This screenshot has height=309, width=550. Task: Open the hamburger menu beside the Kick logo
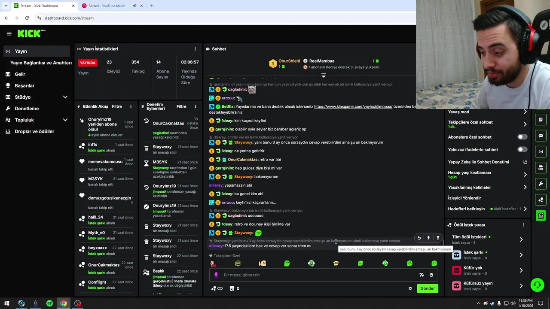coord(9,33)
